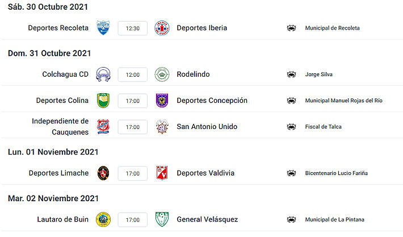
Task: Click the Deportes Concepción team crest
Action: [x=162, y=101]
